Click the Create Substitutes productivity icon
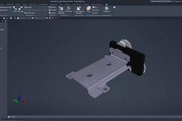This screenshot has width=182, height=121. point(79,9)
